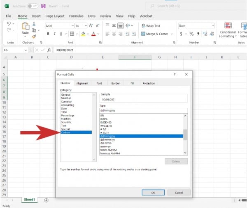Toggle Wrap Text
This screenshot has width=247, height=208.
[x=151, y=26]
